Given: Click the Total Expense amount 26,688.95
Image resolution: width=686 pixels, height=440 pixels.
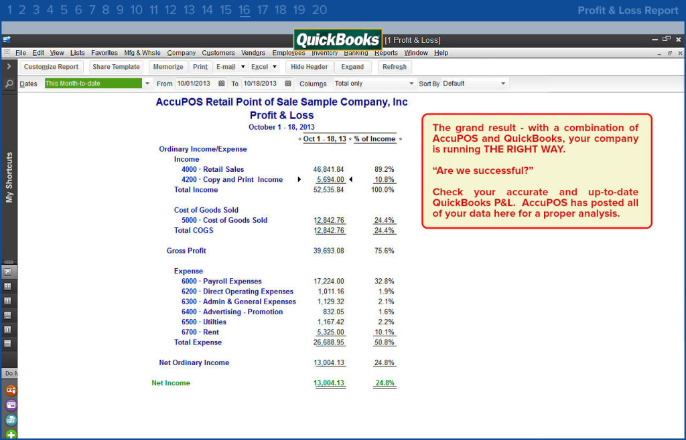Looking at the screenshot, I should coord(328,342).
